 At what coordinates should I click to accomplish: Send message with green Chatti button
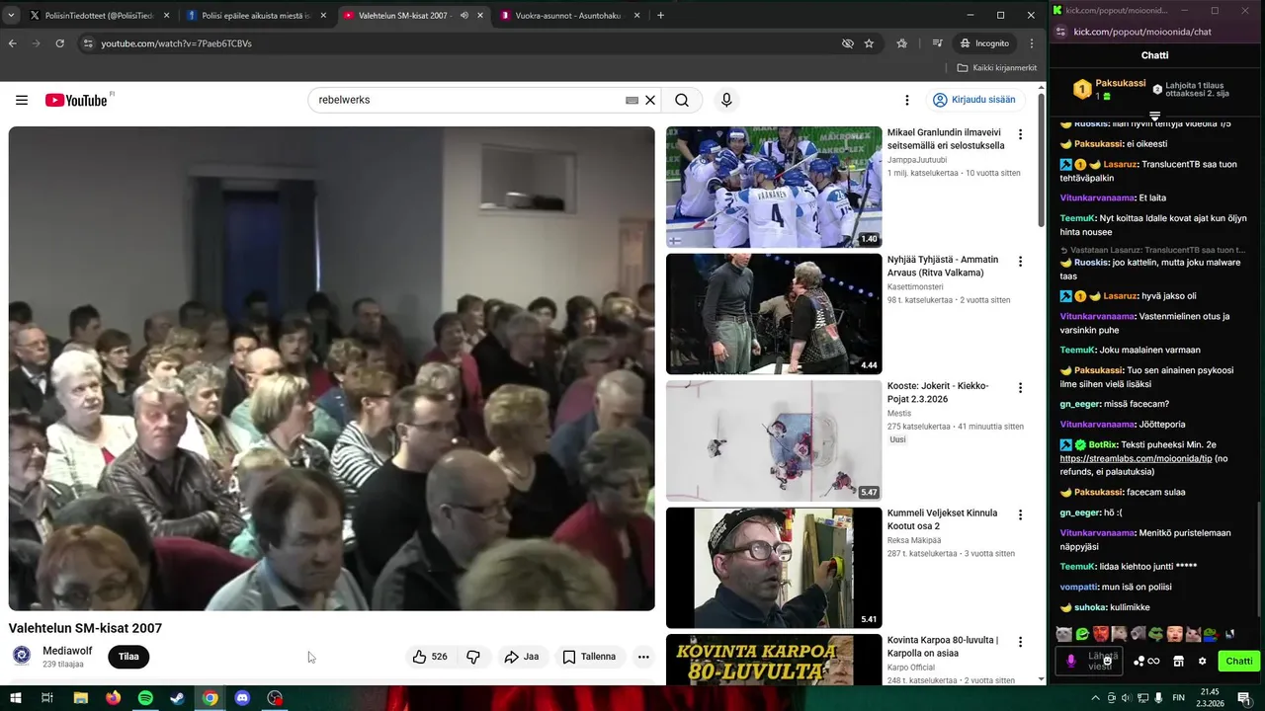click(1238, 661)
